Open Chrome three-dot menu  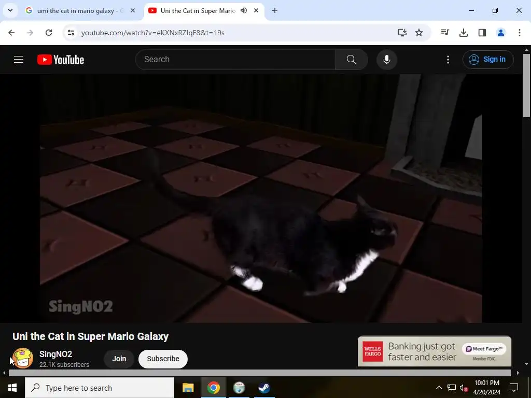click(x=519, y=33)
